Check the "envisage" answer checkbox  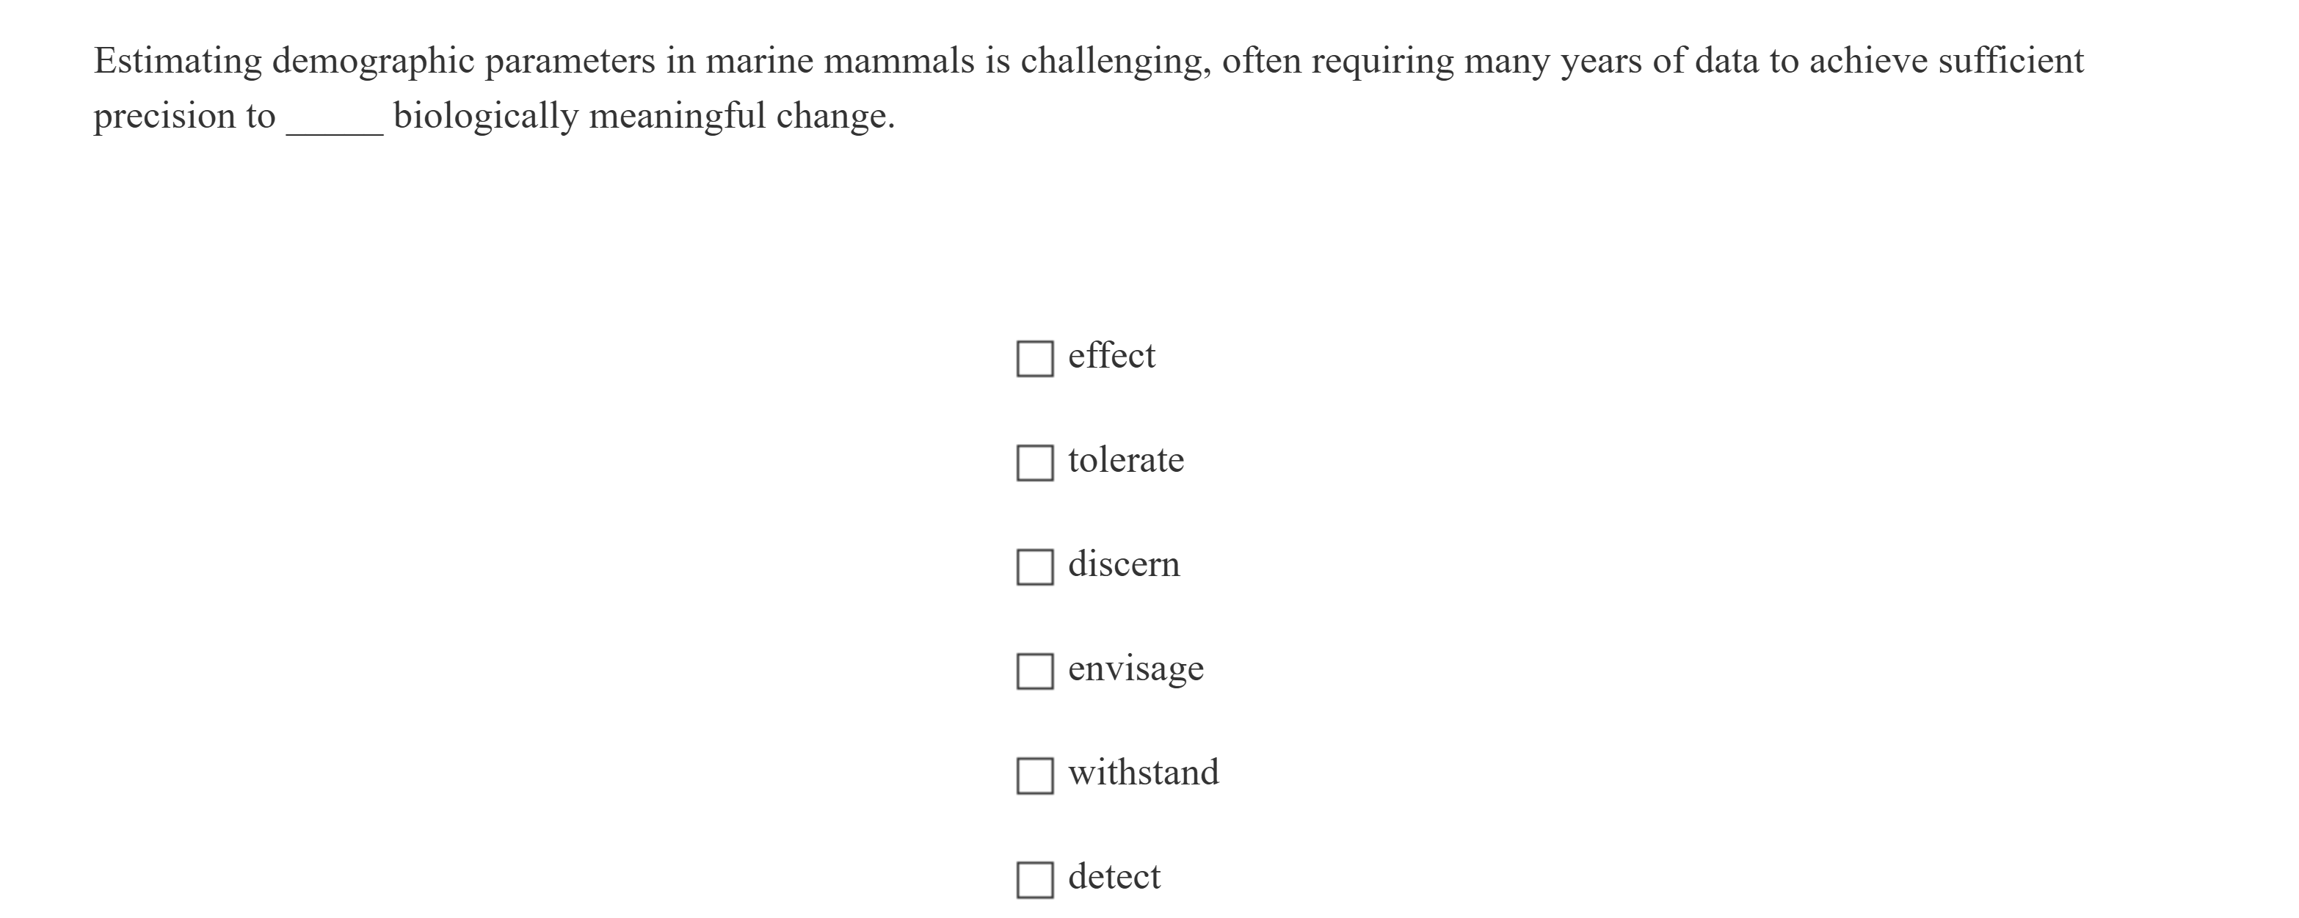1035,670
